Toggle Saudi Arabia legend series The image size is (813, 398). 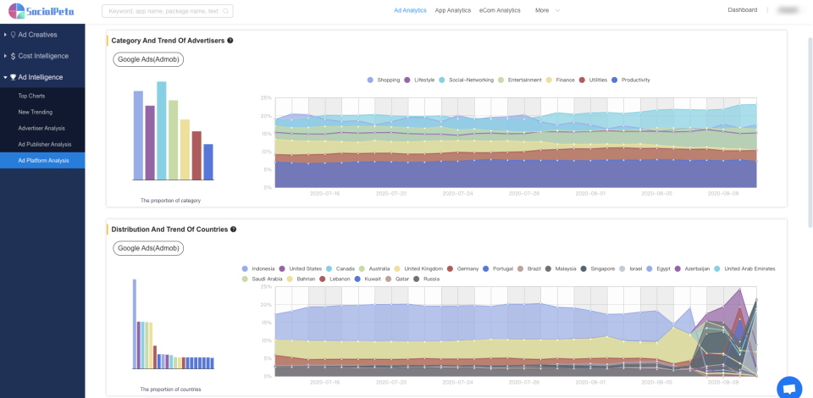[261, 279]
